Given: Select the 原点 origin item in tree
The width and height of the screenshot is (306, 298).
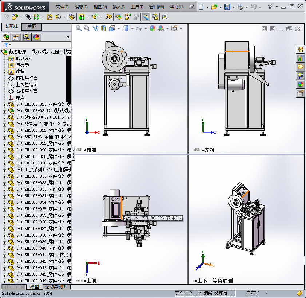Looking at the screenshot, I should click(x=20, y=98).
